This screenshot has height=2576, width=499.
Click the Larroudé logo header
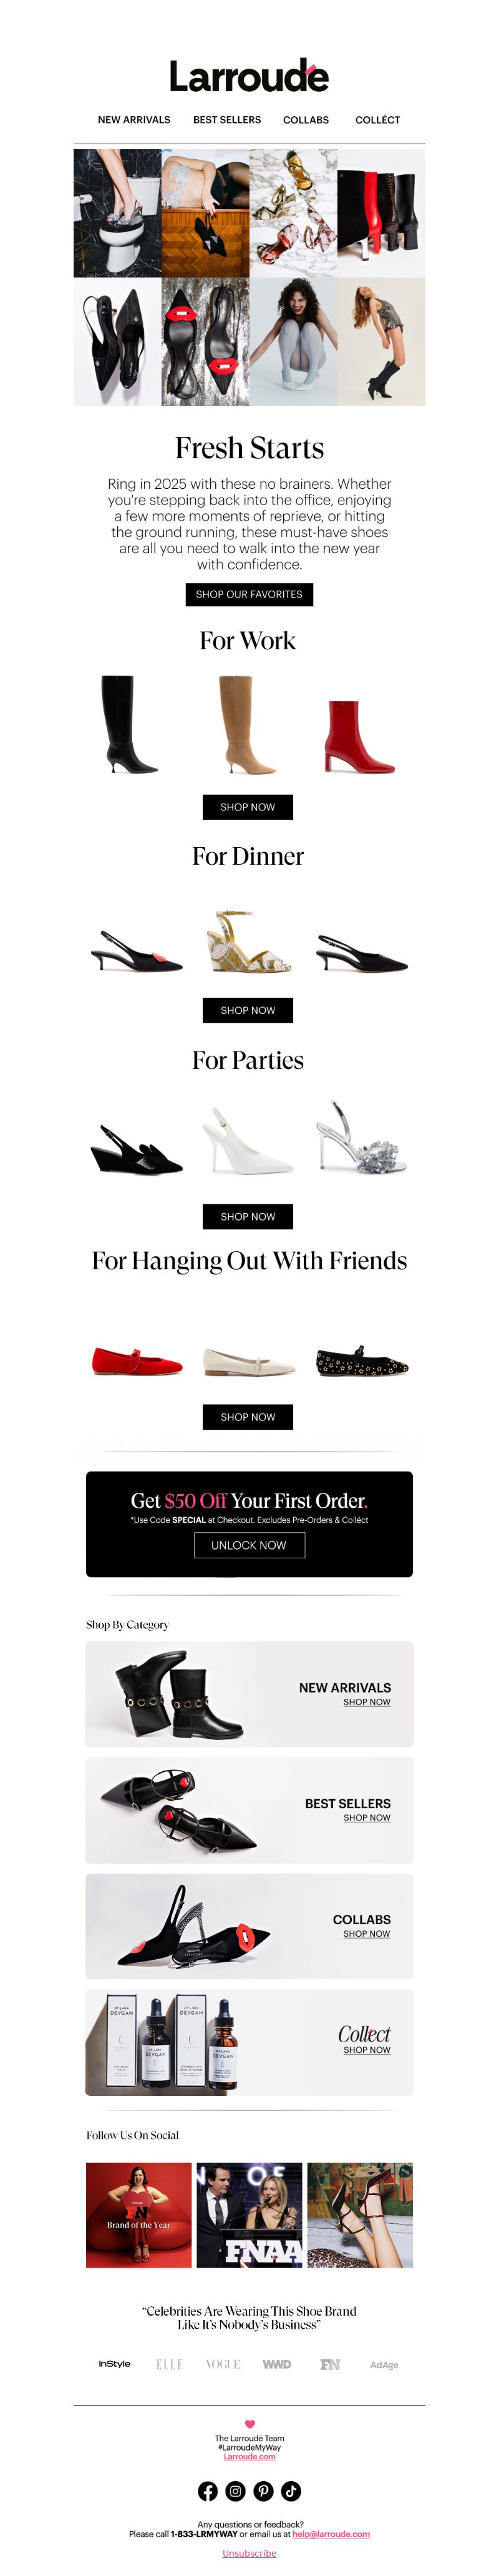click(x=249, y=76)
